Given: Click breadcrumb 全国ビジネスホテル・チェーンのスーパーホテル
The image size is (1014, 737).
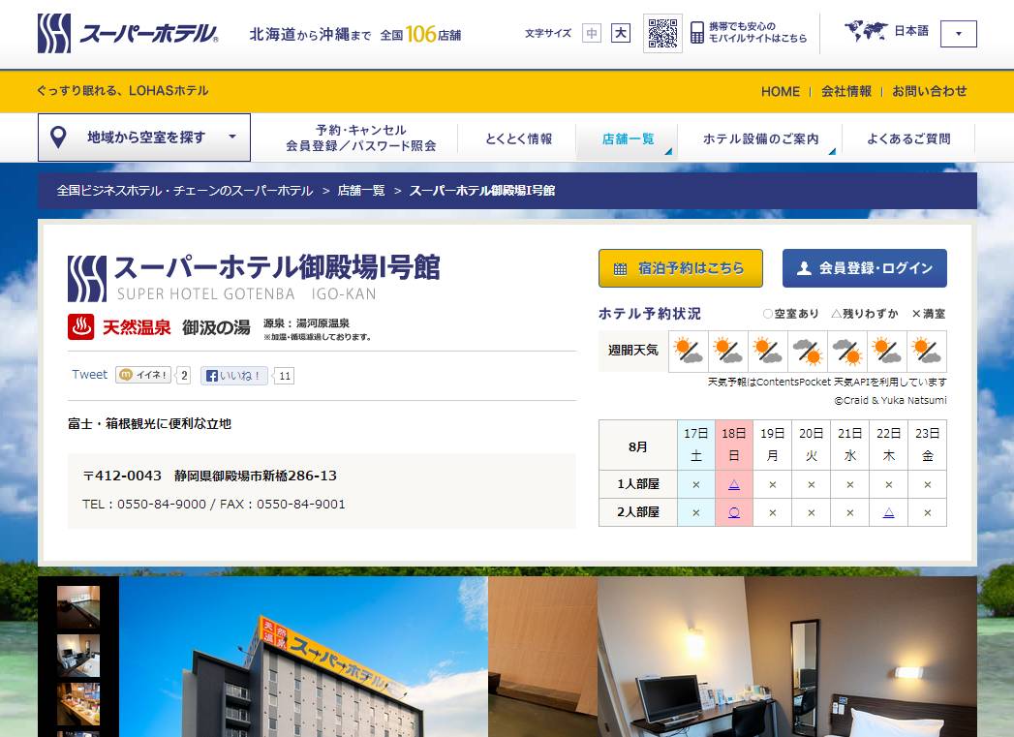Looking at the screenshot, I should tap(185, 191).
